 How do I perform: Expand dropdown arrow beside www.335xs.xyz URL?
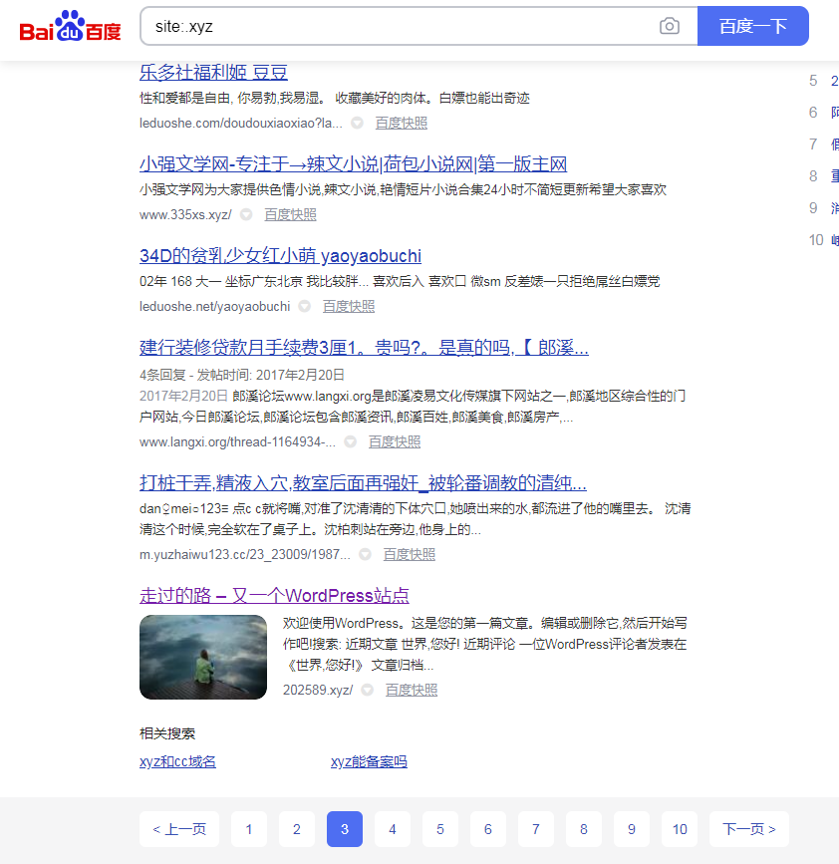pyautogui.click(x=246, y=214)
